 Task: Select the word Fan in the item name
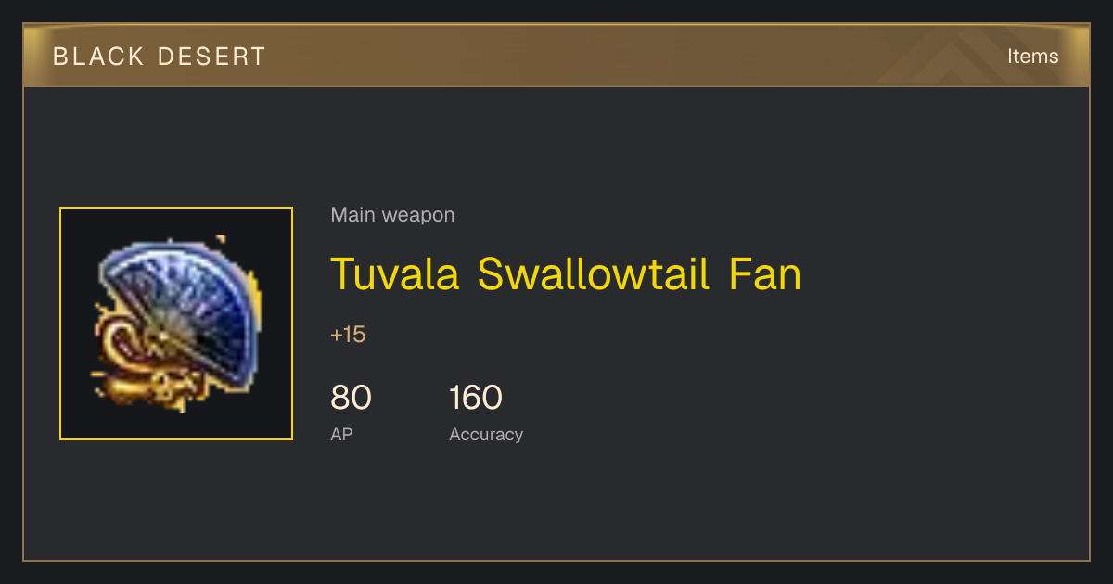[765, 273]
